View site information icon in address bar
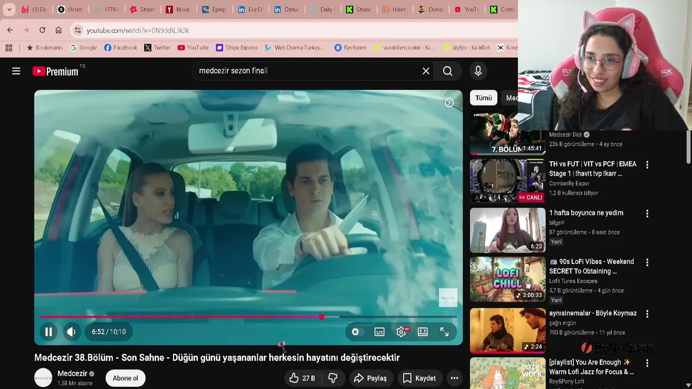Screen dimensions: 692x389 point(78,30)
